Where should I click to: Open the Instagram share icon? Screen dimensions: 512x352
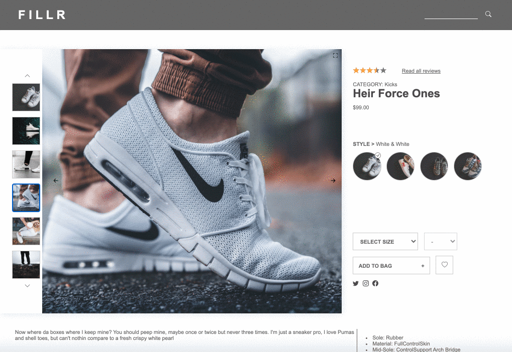pos(366,283)
